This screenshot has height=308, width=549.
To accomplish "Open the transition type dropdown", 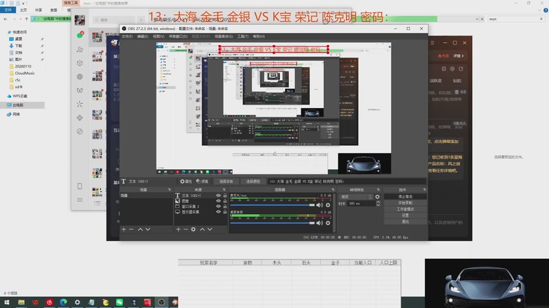I will point(355,196).
